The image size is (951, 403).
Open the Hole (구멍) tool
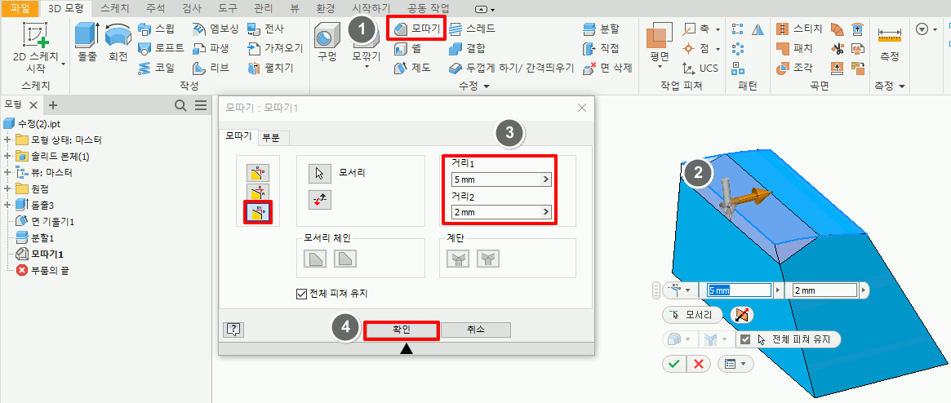point(327,40)
